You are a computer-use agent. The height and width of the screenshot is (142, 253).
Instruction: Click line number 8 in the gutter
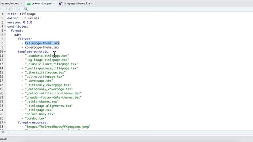coord(2,43)
